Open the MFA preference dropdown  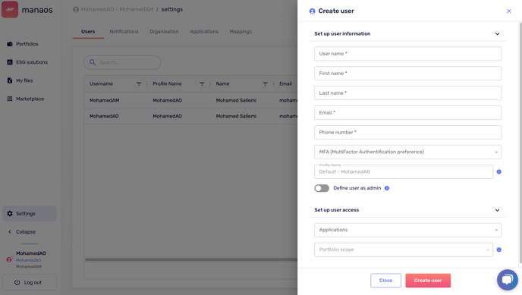(x=408, y=152)
